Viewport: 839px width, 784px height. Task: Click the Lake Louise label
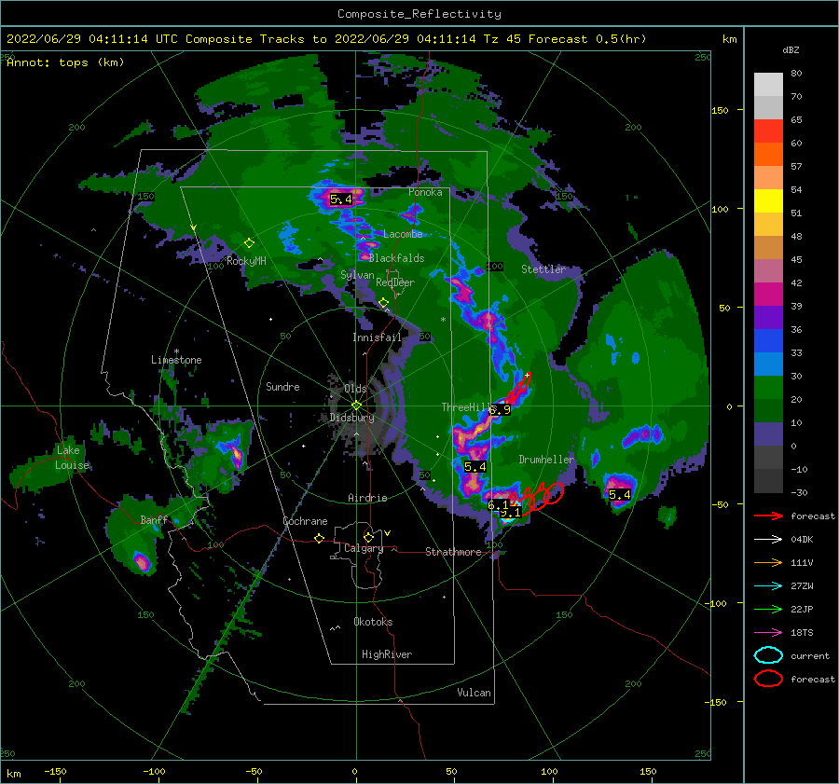tap(72, 458)
